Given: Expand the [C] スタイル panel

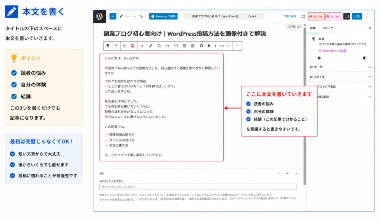Looking at the screenshot, I should tap(340, 77).
